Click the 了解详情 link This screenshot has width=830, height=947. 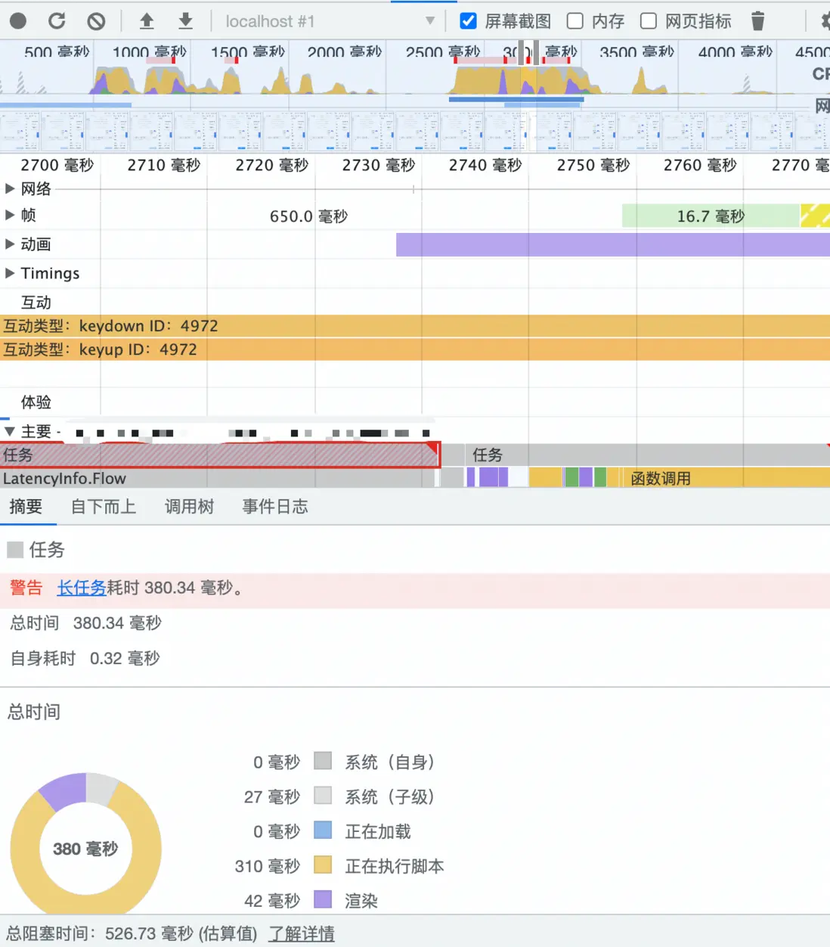[x=301, y=934]
